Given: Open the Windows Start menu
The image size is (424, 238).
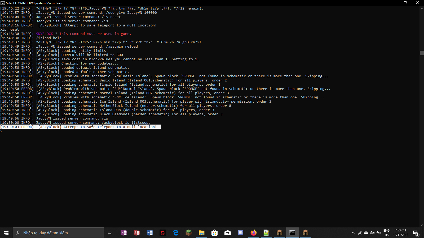Looking at the screenshot, I should pyautogui.click(x=6, y=233).
